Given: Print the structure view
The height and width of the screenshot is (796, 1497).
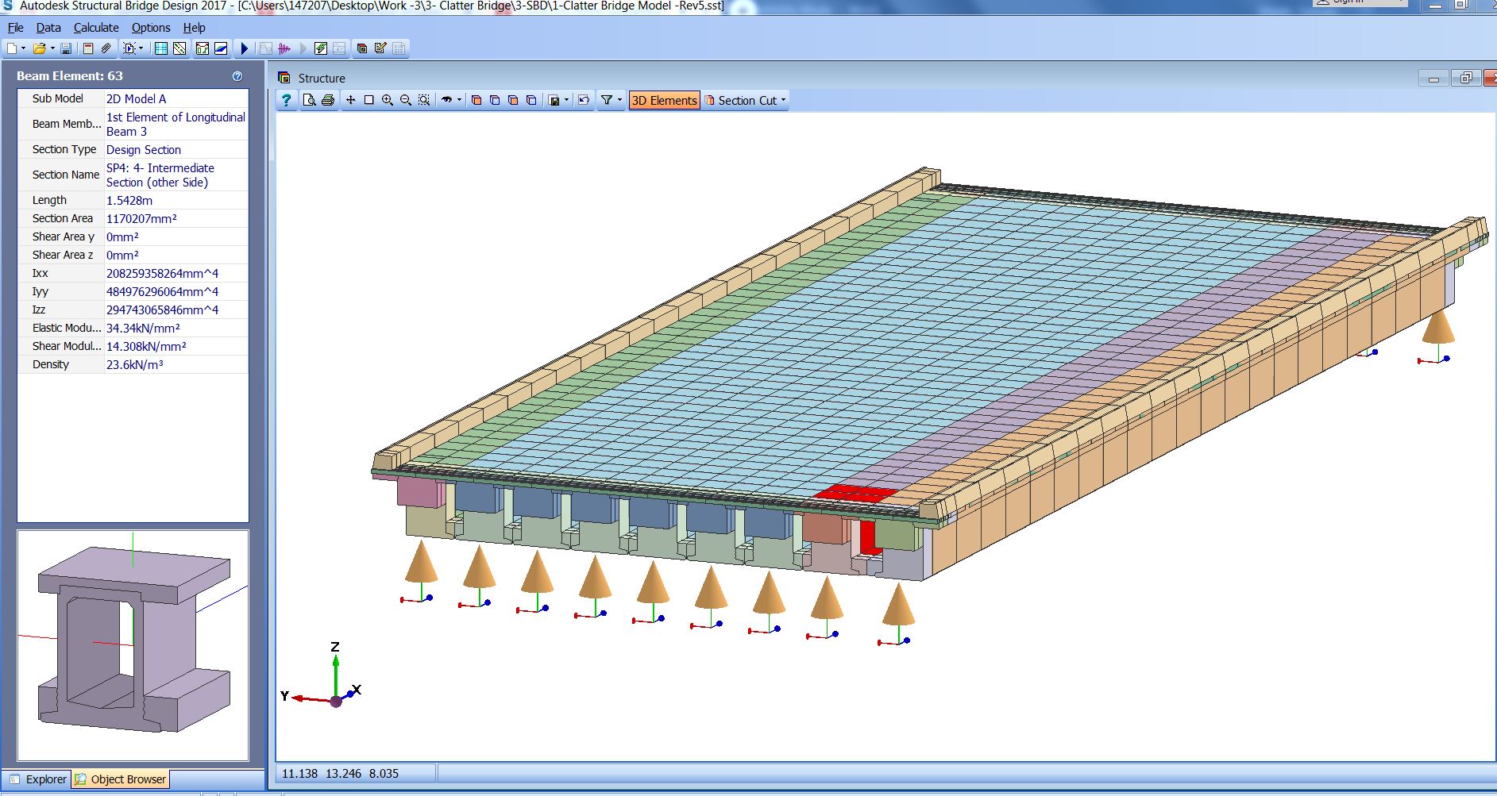Looking at the screenshot, I should click(x=328, y=101).
